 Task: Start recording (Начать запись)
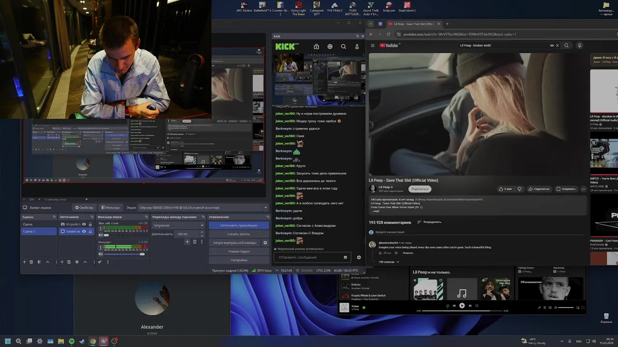239,234
